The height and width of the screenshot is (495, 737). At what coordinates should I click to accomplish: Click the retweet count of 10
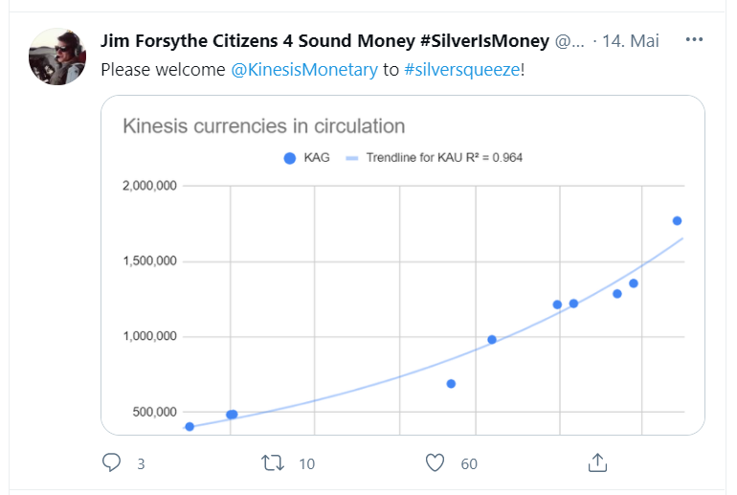click(x=306, y=464)
